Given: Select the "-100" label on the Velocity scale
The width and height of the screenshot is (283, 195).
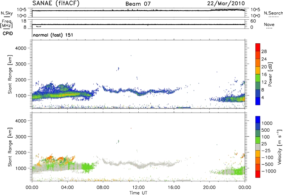Looking at the screenshot, I should tap(267, 157).
